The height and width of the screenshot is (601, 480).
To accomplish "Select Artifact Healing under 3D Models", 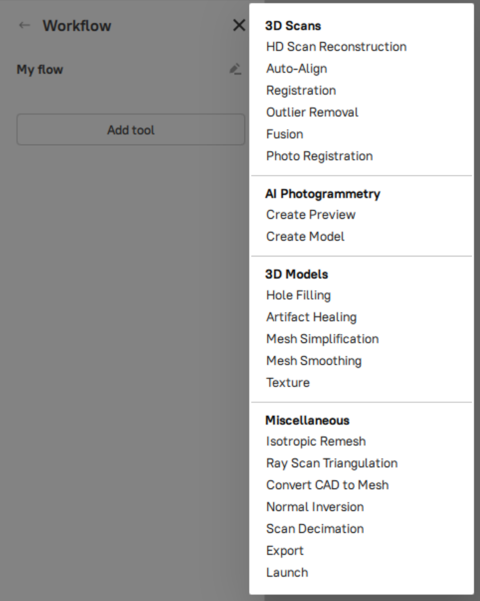I will point(311,316).
